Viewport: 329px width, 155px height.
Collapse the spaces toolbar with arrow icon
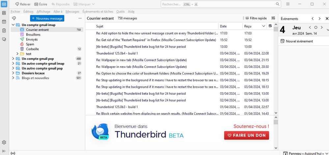[x=4, y=151]
